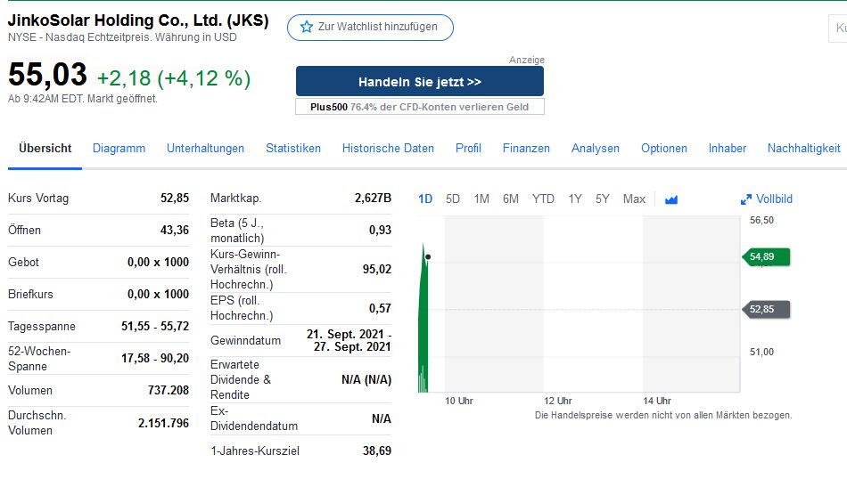Click the Kurs-Gewinn-Verhältnis value 95,02
Image resolution: width=847 pixels, height=487 pixels.
click(x=377, y=269)
